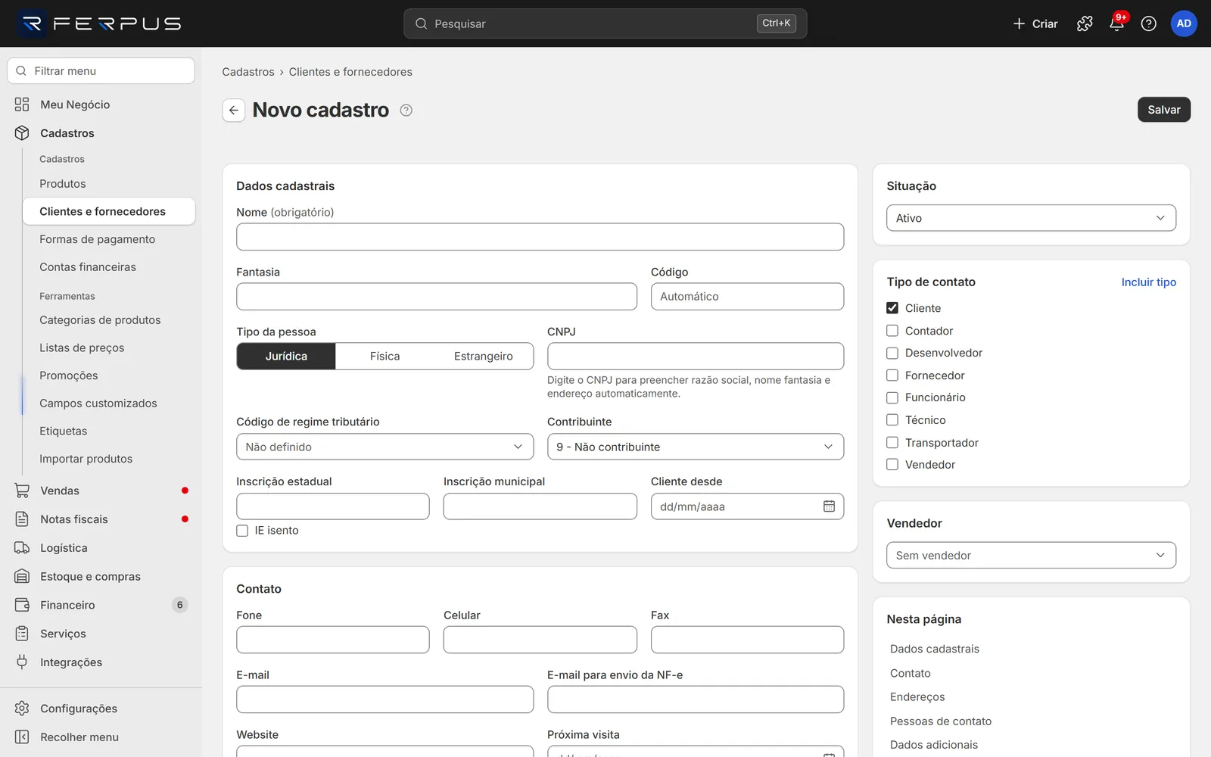This screenshot has height=757, width=1211.
Task: Select the Estrangeiro person type tab
Action: [x=484, y=357]
